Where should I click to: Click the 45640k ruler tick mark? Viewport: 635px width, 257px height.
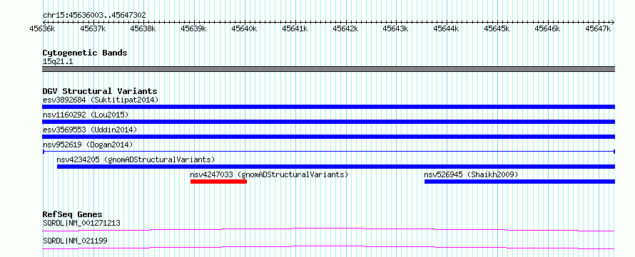click(x=245, y=23)
